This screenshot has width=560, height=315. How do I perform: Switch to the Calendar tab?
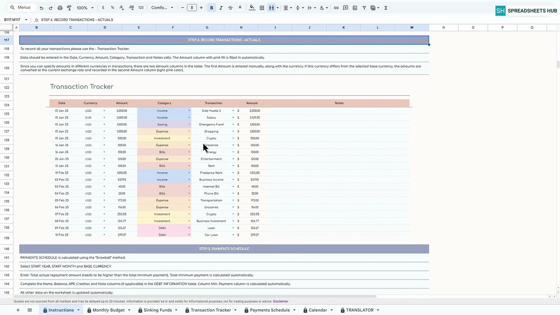[318, 310]
